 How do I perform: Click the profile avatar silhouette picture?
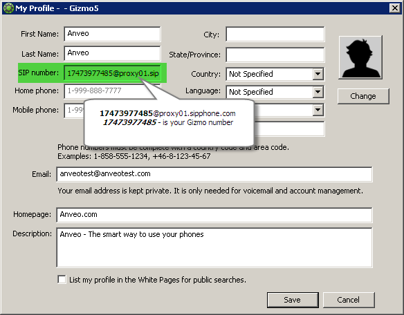[x=360, y=57]
